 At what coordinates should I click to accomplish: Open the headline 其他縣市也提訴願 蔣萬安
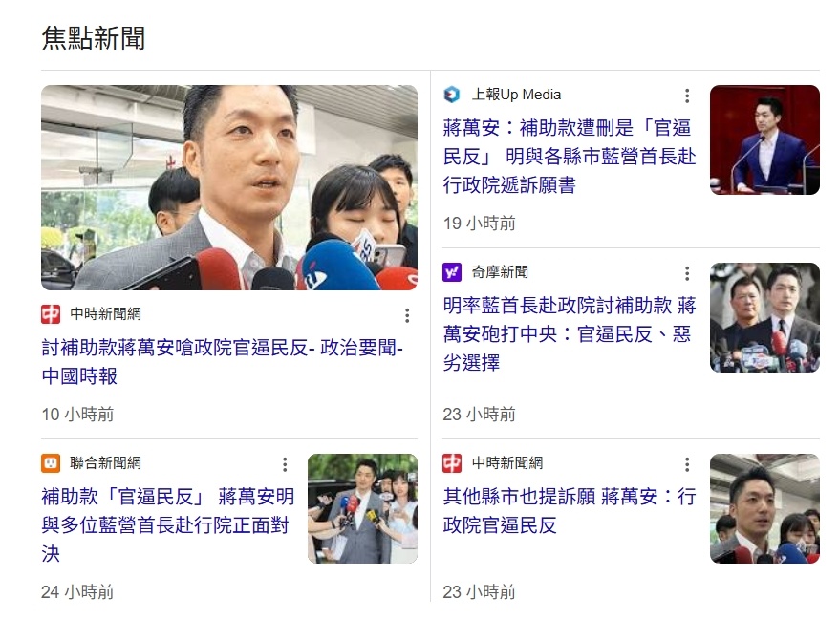click(570, 510)
